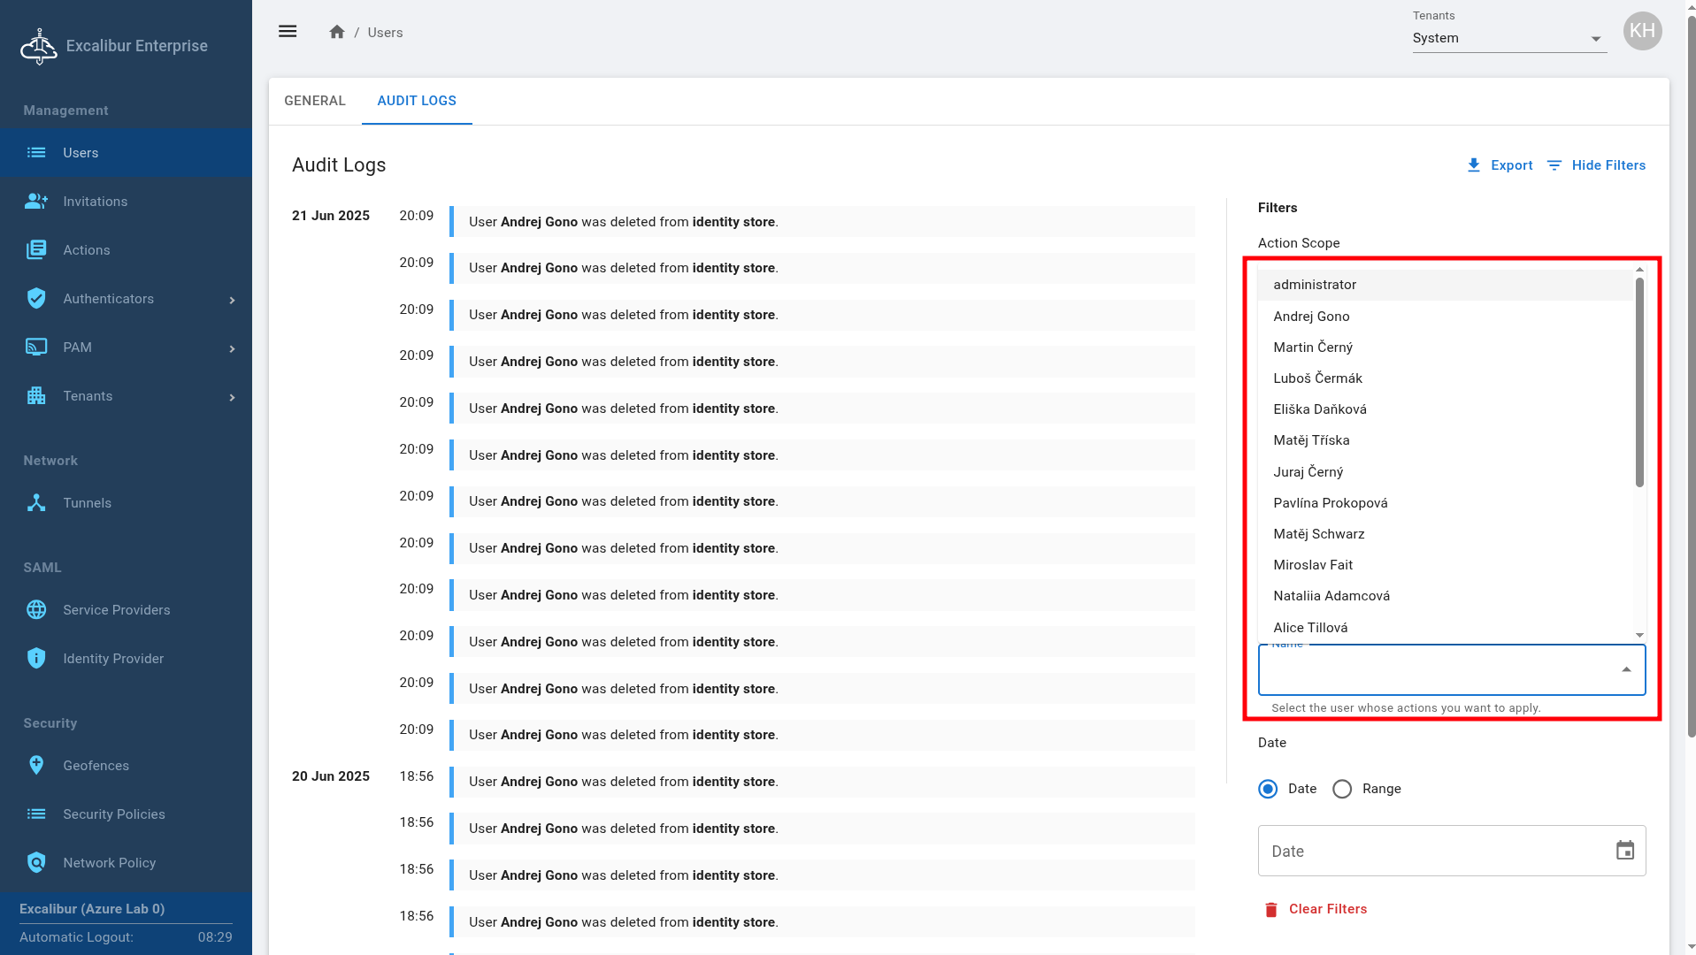This screenshot has height=955, width=1696.
Task: Open Invitations page in sidebar
Action: click(x=95, y=202)
